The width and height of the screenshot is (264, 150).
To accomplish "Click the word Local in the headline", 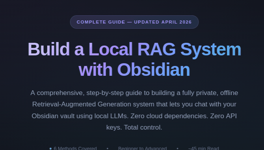I will pyautogui.click(x=111, y=49).
